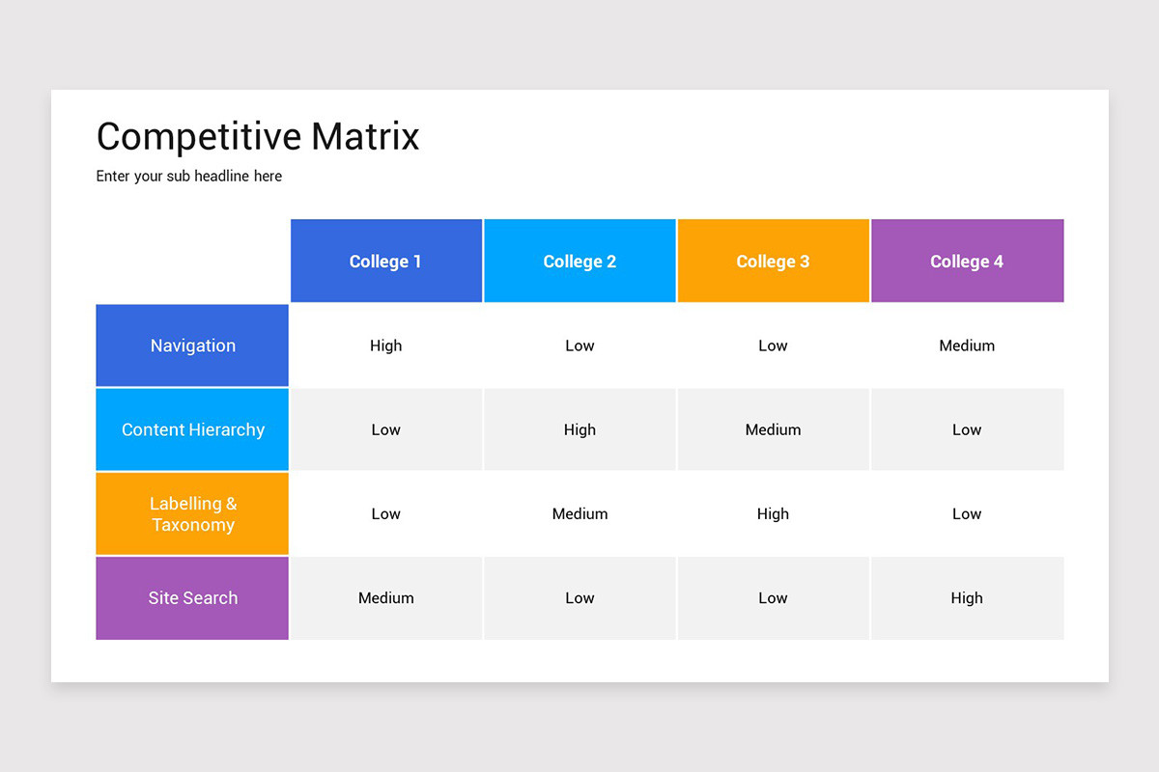Click Medium under College 2 for Labelling & Taxonomy

pyautogui.click(x=579, y=513)
